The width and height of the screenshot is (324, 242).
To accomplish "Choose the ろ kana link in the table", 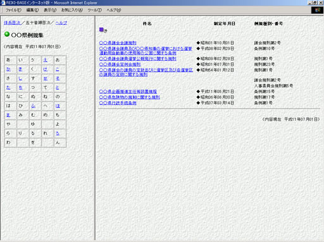I will pyautogui.click(x=58, y=133).
